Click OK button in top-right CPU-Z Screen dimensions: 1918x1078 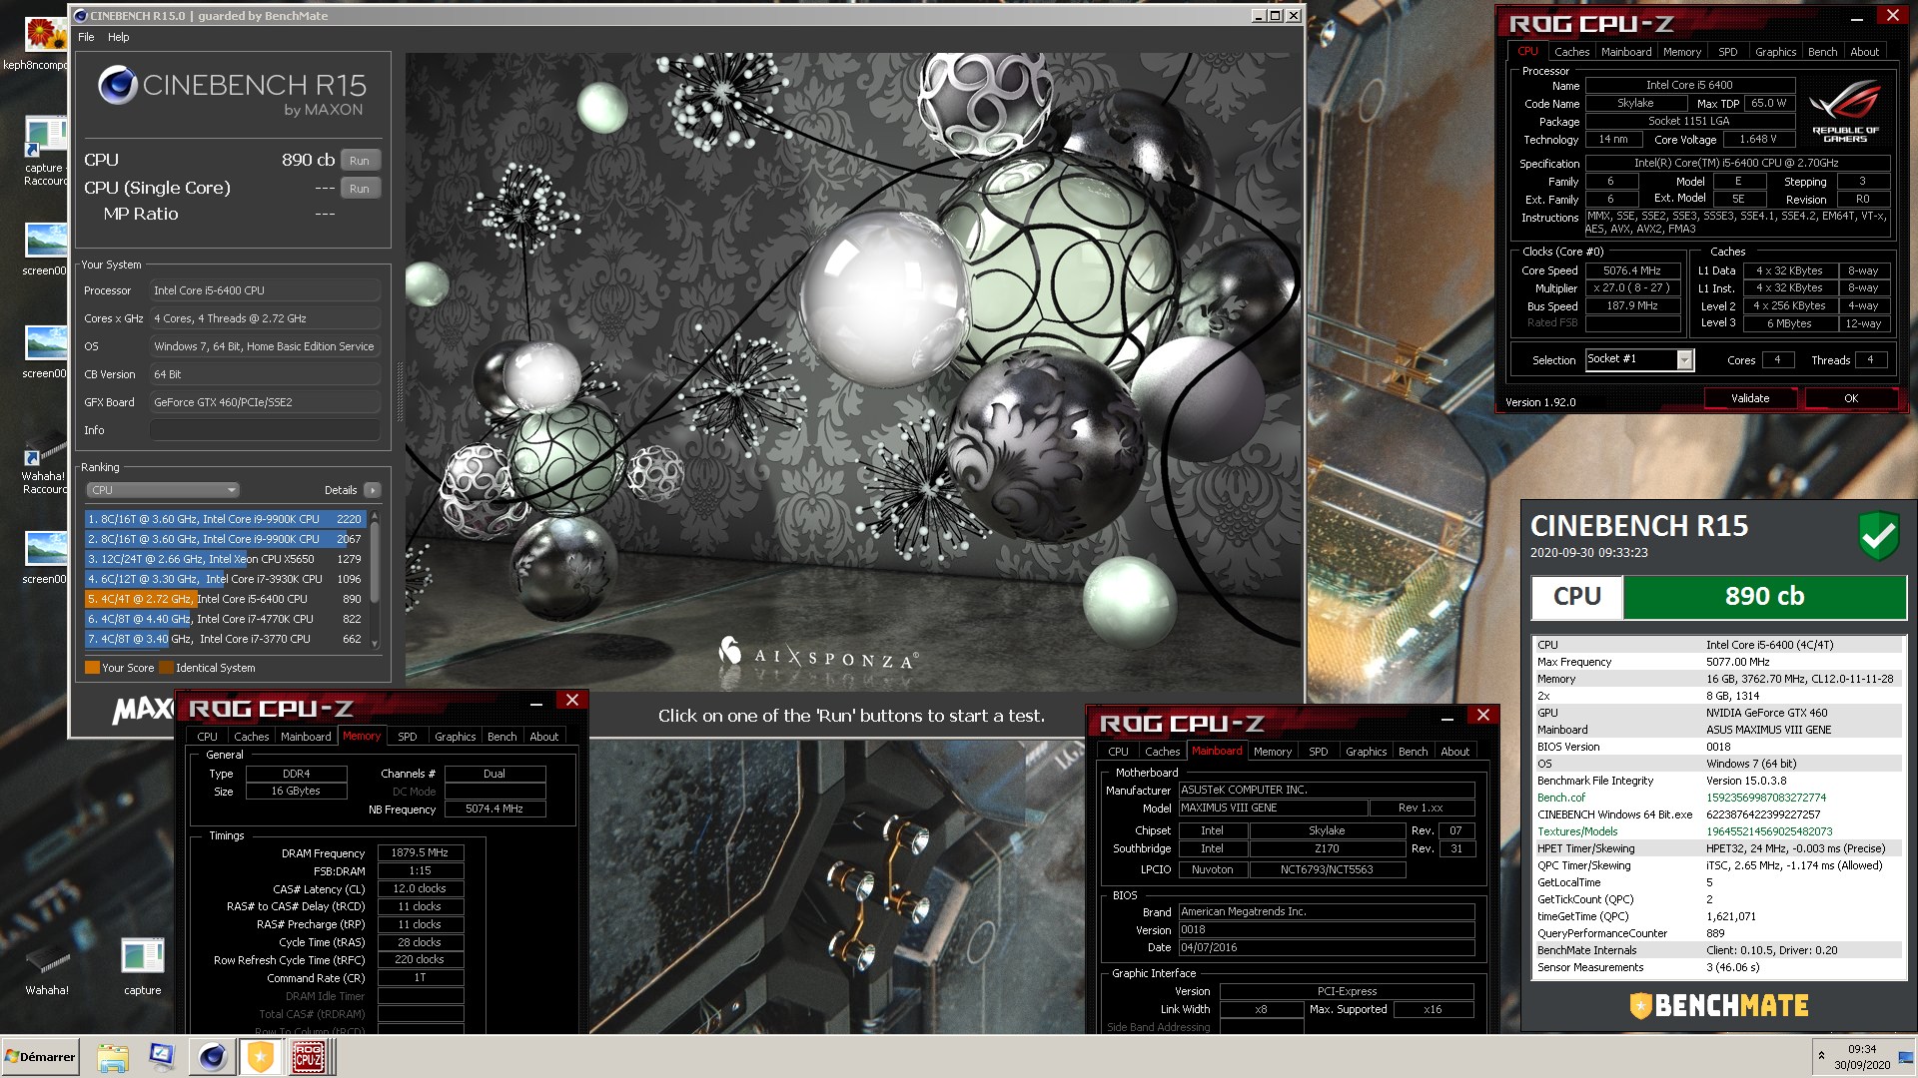click(x=1851, y=398)
